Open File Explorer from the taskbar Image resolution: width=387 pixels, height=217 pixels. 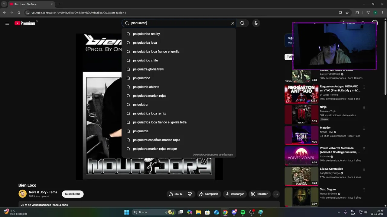(199, 212)
